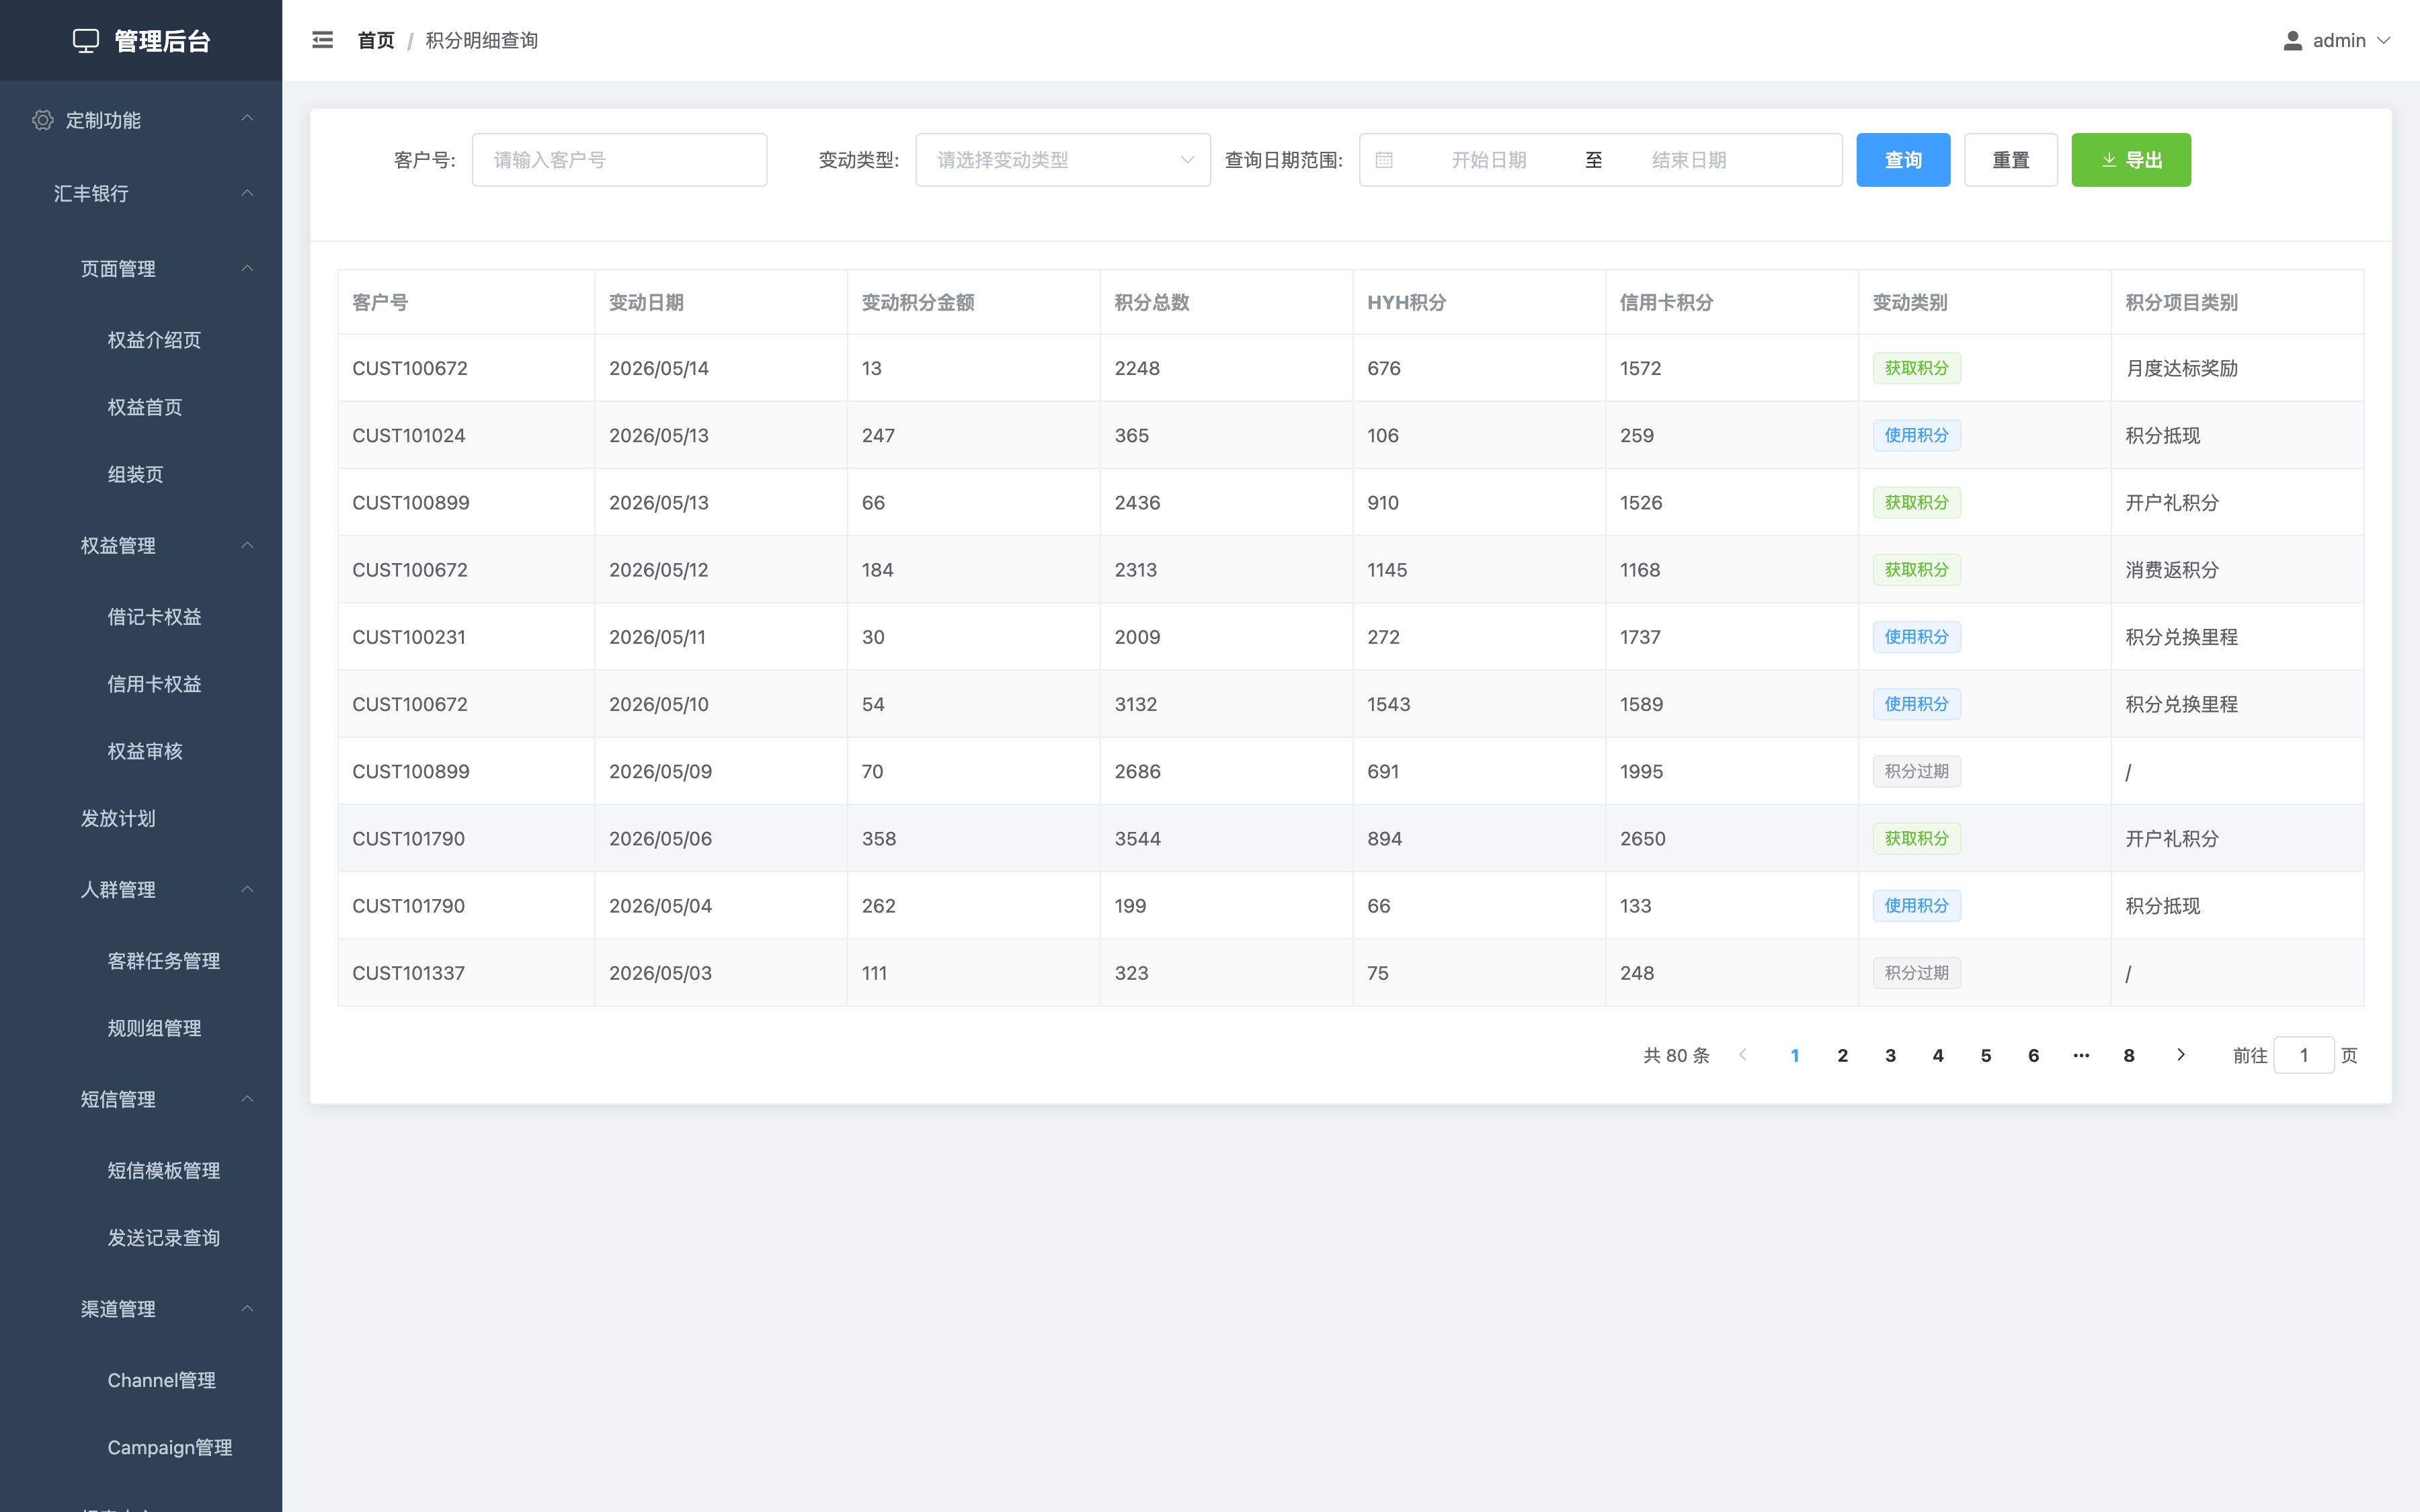This screenshot has height=1512, width=2420.
Task: Go to page 4 in pagination
Action: (1938, 1055)
